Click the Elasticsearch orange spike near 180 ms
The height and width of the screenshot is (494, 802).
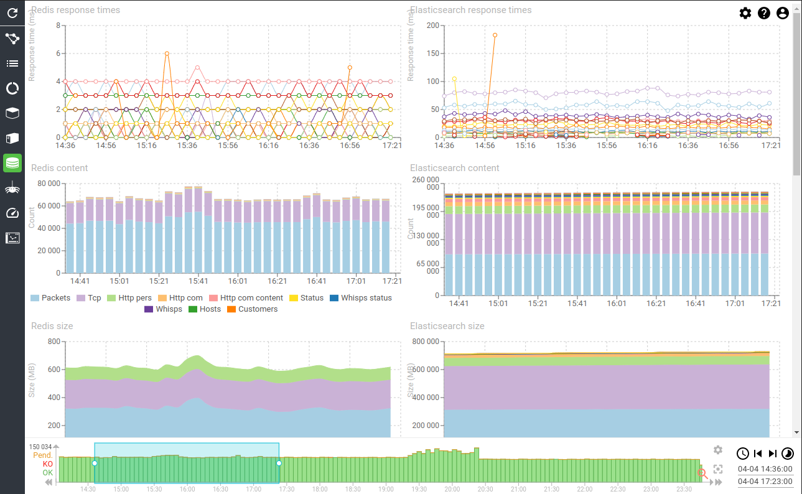(x=495, y=35)
